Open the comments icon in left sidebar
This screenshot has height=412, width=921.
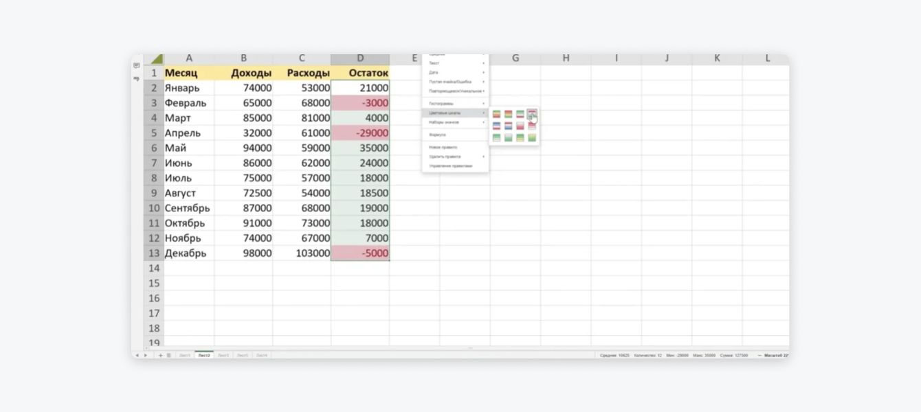[137, 66]
